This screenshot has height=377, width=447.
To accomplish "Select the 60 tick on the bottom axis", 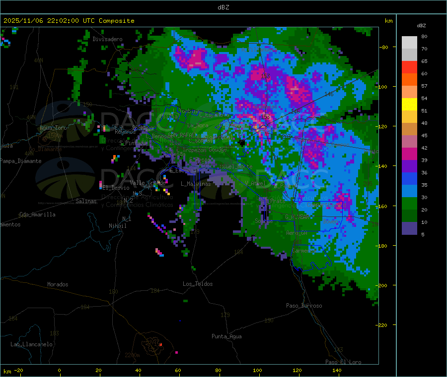I will coord(178,370).
